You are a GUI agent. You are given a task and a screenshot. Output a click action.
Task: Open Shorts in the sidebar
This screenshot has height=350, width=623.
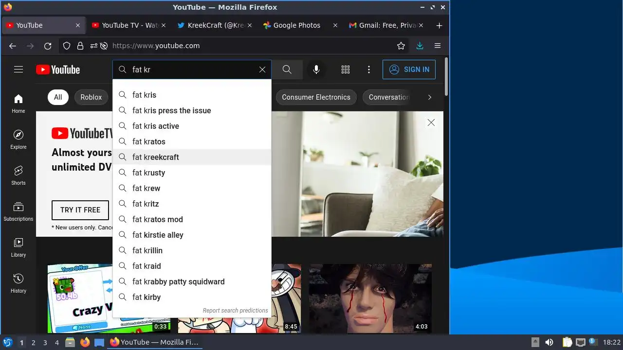[x=18, y=176]
